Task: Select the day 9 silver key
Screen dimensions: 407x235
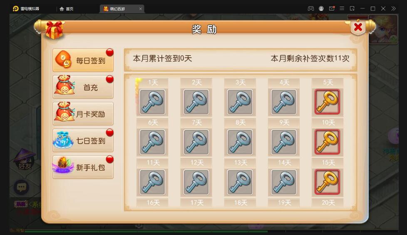Action: [284, 142]
